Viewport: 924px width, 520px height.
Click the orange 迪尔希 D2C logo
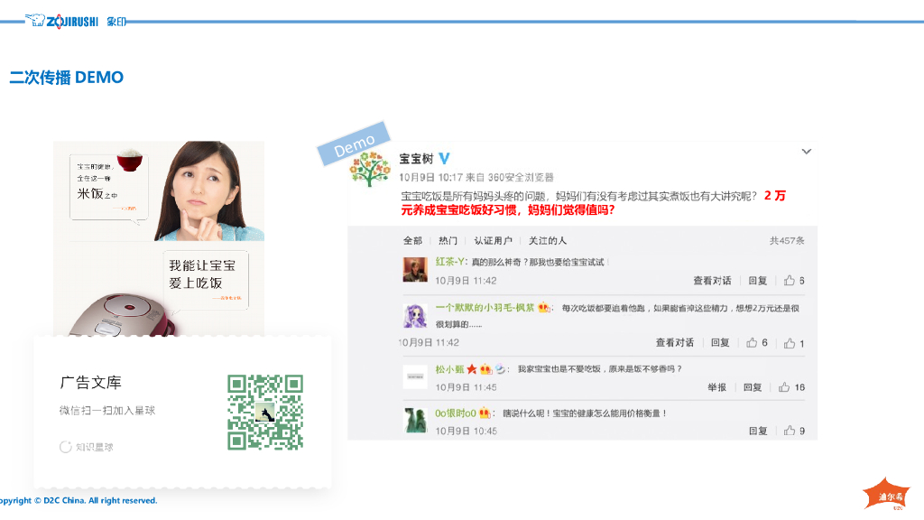[886, 494]
